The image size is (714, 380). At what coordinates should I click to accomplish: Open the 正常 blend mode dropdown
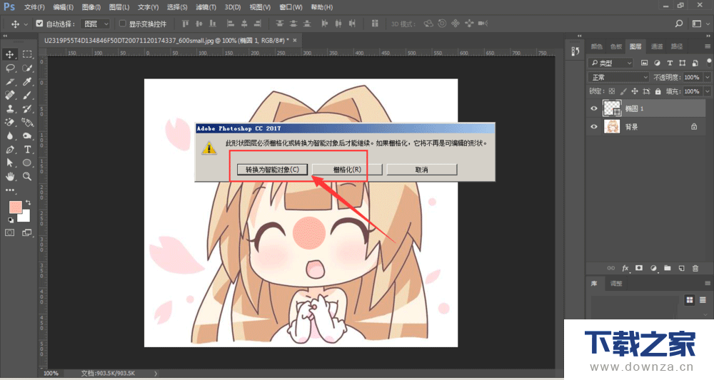tap(619, 77)
